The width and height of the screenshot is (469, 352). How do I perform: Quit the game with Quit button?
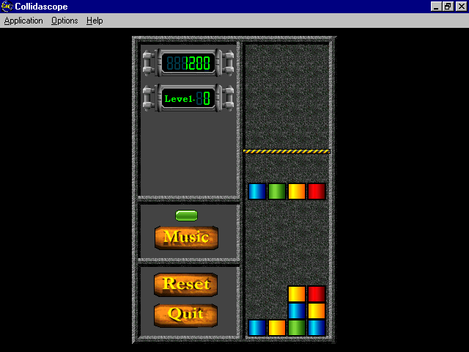(x=186, y=315)
